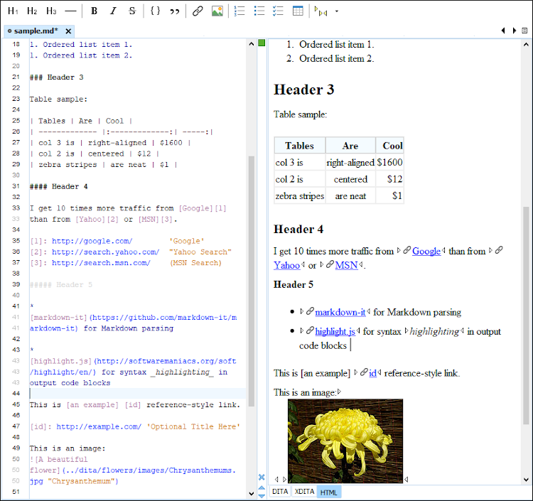Insert a horizontal rule

[70, 11]
